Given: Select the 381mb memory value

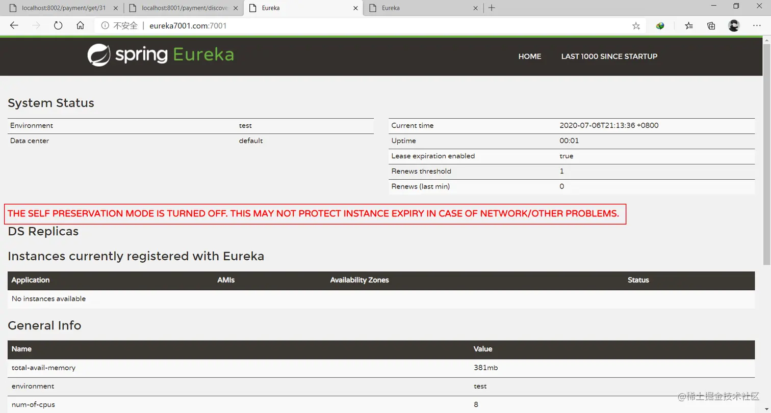Looking at the screenshot, I should point(485,368).
